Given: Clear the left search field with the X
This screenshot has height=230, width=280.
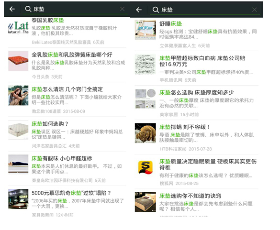Looking at the screenshot, I should [x=123, y=9].
